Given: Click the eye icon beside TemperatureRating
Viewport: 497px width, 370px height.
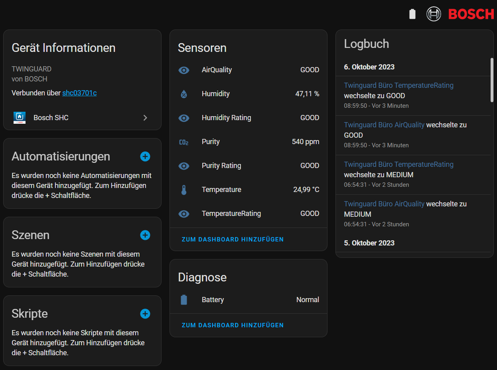Looking at the screenshot, I should coord(183,214).
